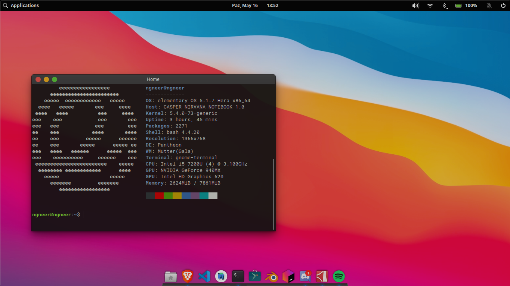
Task: Open the Wi-Fi network indicator
Action: click(x=430, y=6)
